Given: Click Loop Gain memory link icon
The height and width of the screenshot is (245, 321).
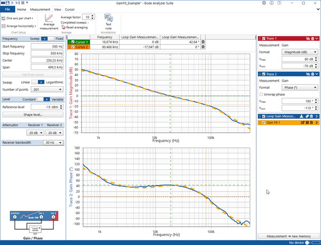Looking at the screenshot, I should click(x=307, y=116).
